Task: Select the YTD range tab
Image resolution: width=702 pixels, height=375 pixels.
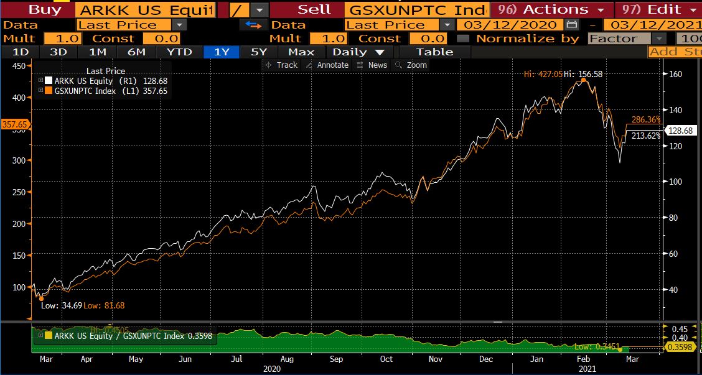Action: point(179,52)
